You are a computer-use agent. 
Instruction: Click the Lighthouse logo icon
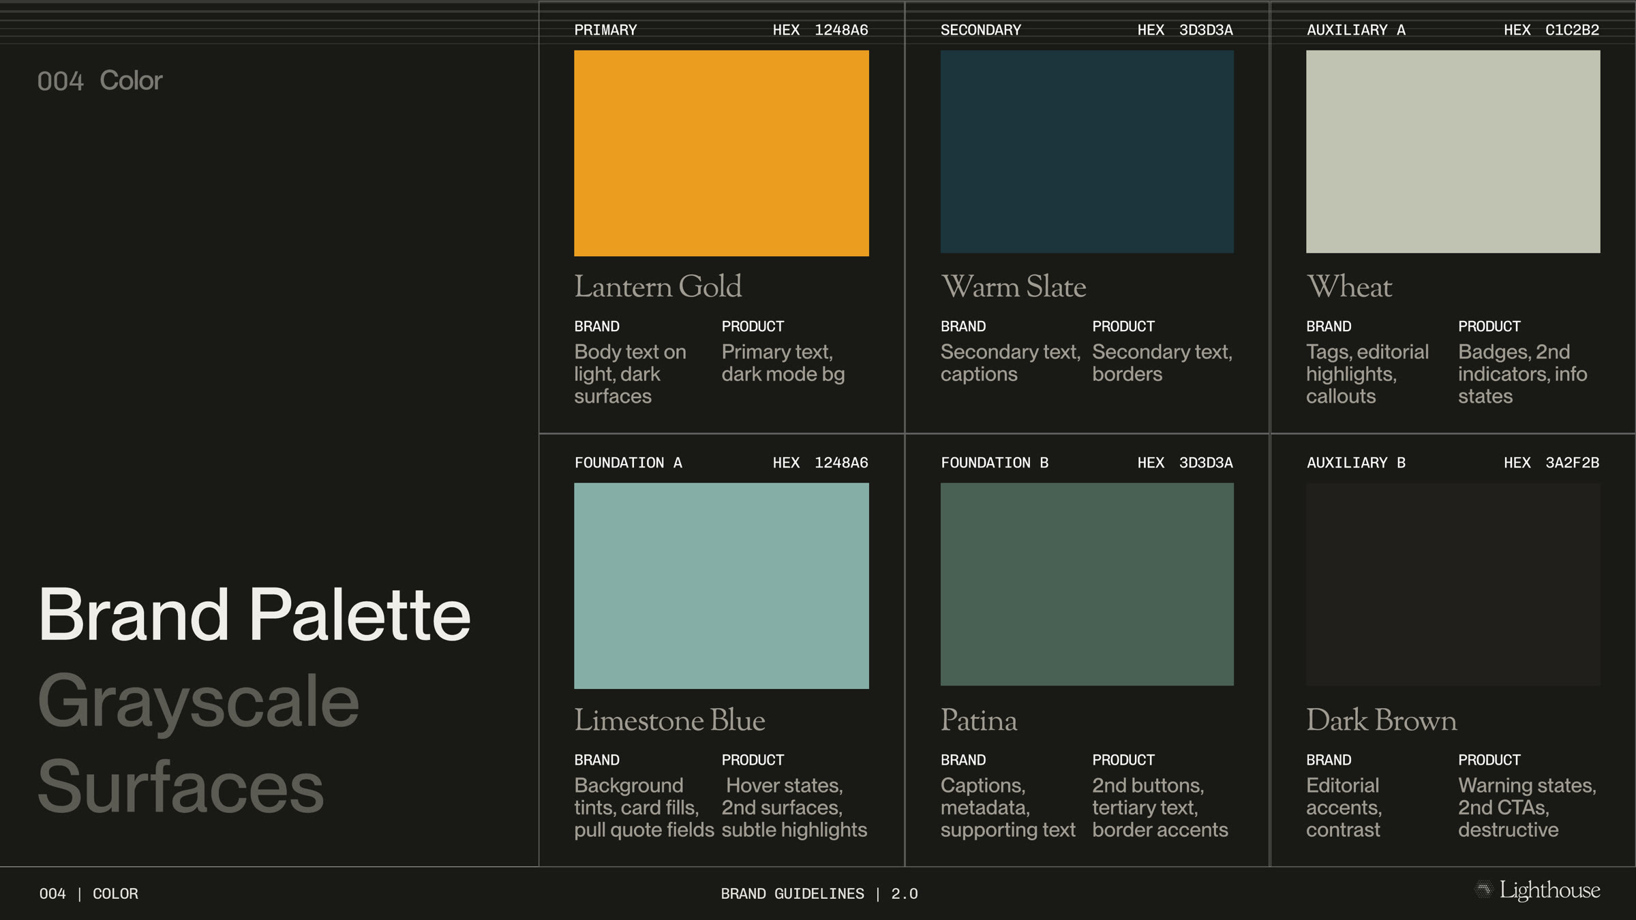1483,889
